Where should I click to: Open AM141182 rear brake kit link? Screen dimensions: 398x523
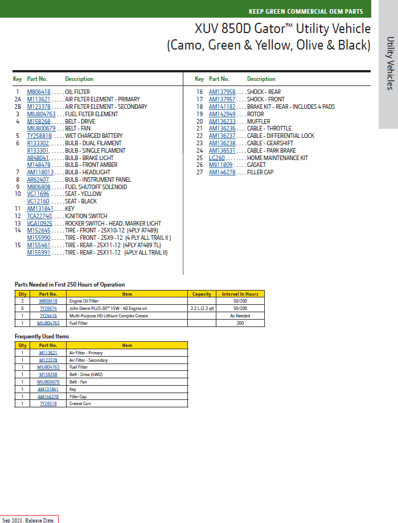click(x=222, y=107)
